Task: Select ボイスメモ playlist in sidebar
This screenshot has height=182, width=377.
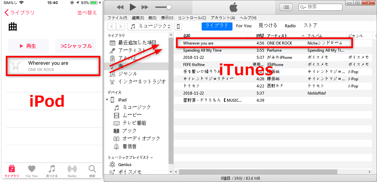Action: [130, 172]
